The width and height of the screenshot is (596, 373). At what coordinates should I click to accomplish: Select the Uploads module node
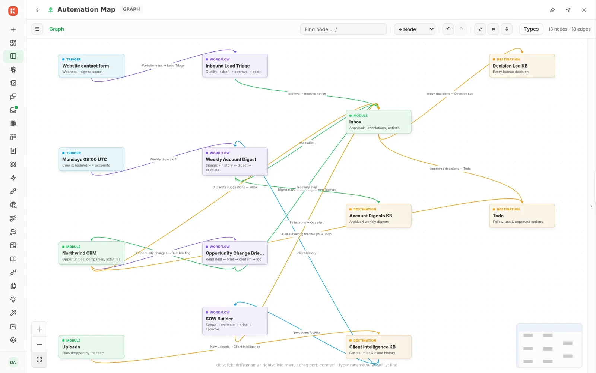tap(91, 347)
